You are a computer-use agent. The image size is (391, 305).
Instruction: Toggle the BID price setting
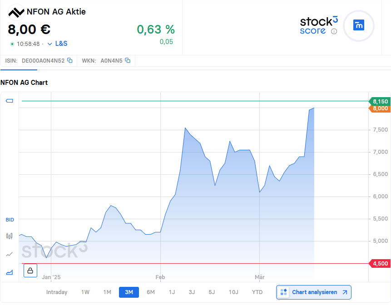10,220
